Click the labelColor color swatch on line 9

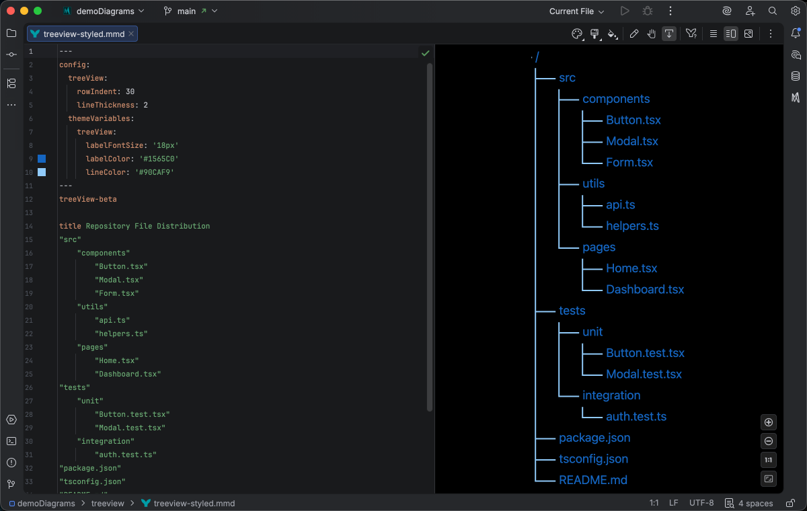42,159
